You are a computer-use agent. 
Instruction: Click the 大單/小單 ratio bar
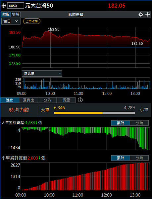tap(94, 113)
